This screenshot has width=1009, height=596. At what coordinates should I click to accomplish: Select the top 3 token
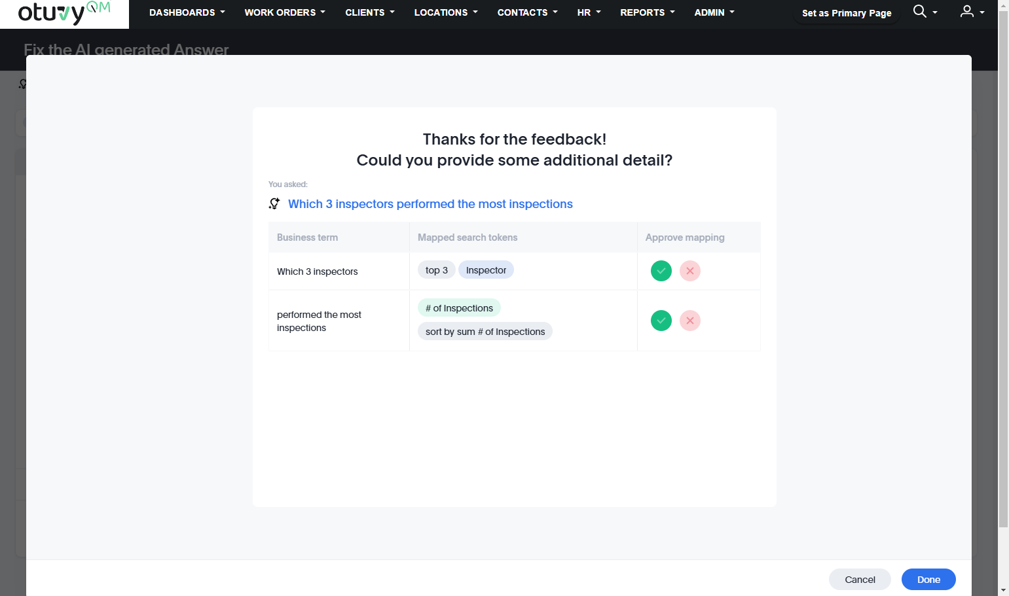tap(437, 270)
